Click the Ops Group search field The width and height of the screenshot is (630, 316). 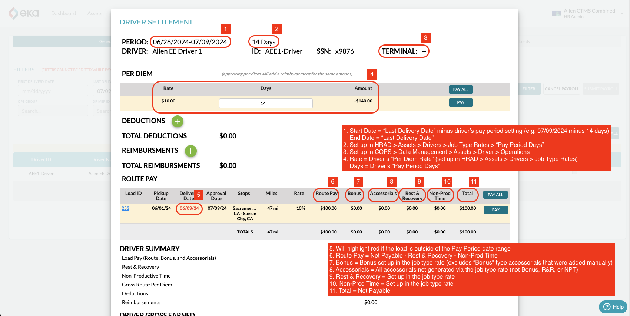click(53, 111)
